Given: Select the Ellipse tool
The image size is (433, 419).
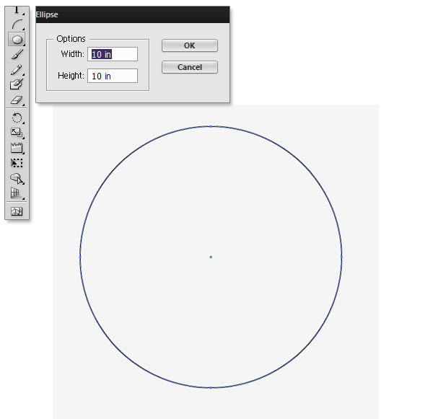Looking at the screenshot, I should click(17, 40).
